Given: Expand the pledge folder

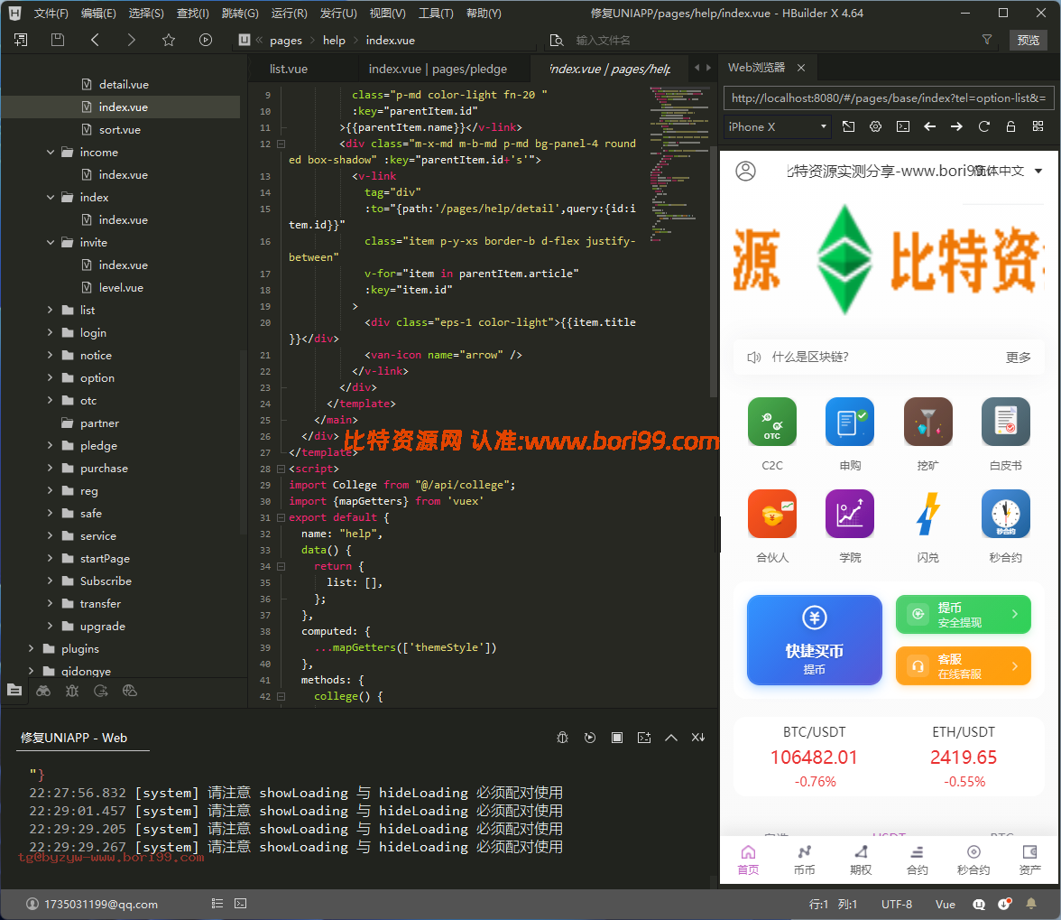Looking at the screenshot, I should pyautogui.click(x=51, y=445).
